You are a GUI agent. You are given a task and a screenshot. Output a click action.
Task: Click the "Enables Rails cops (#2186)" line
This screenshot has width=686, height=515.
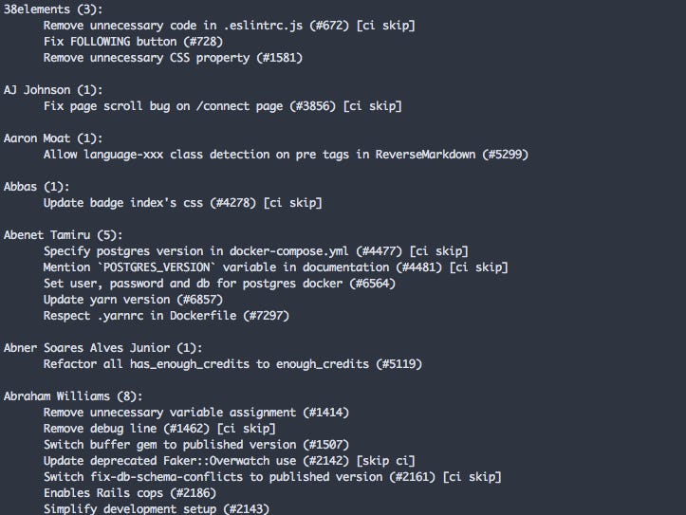pyautogui.click(x=130, y=492)
